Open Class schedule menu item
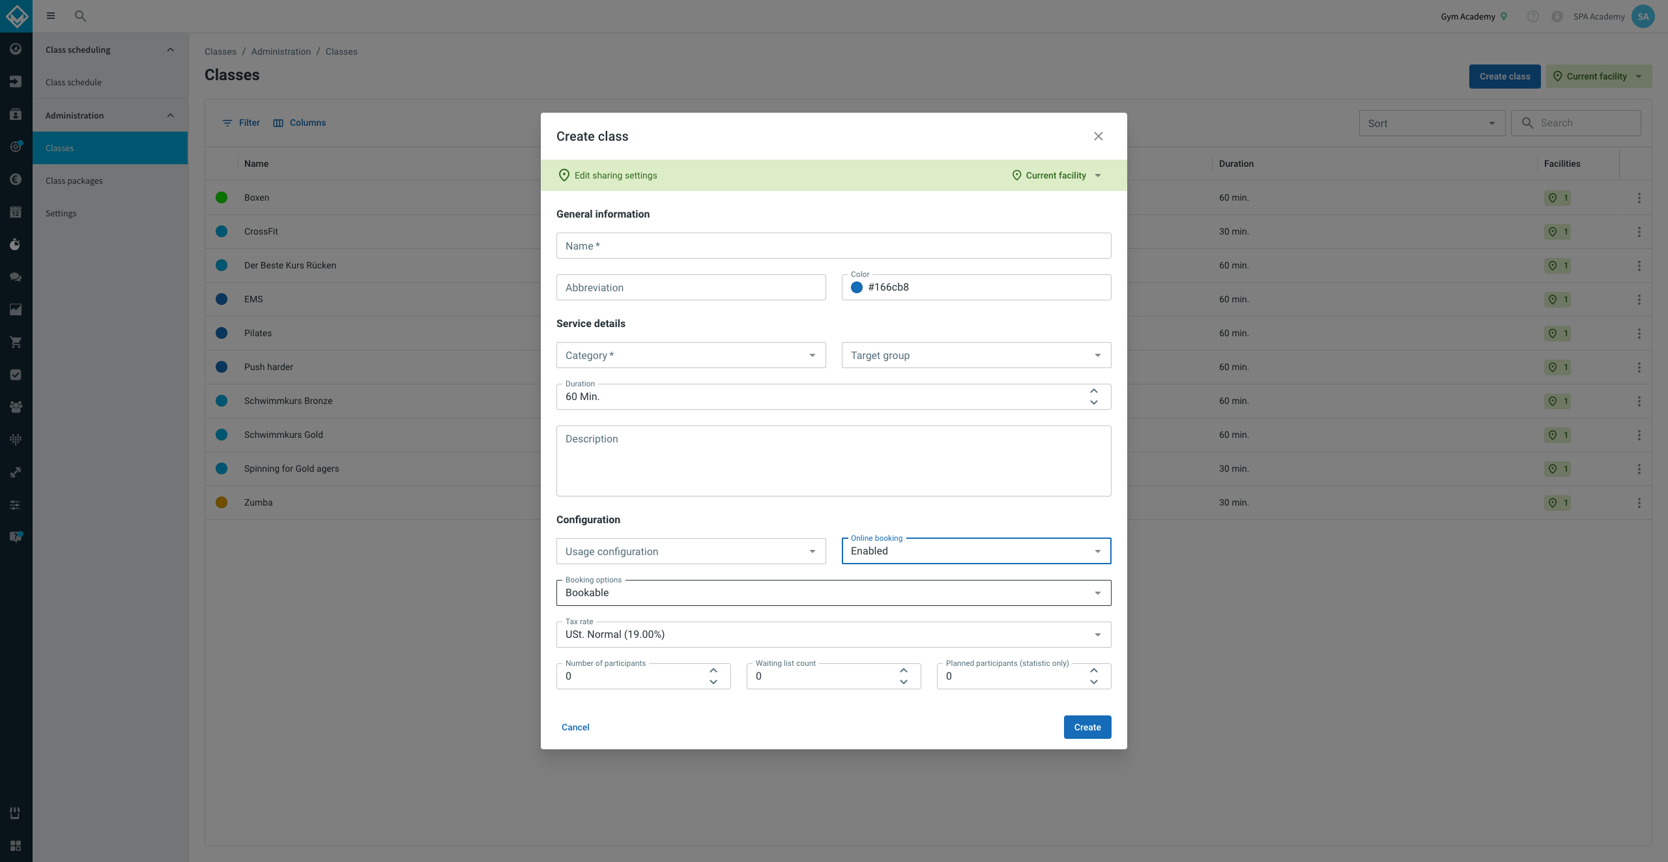1668x862 pixels. tap(74, 82)
